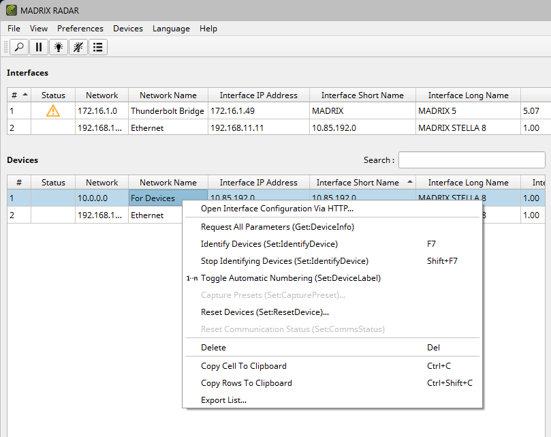Click the 10.85.192.0 short name cell in Interfaces

(x=362, y=127)
